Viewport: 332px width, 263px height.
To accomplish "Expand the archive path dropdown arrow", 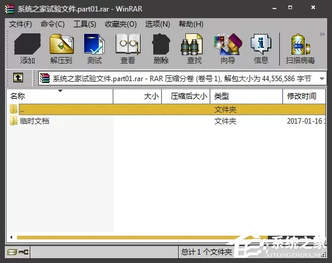I will [322, 79].
